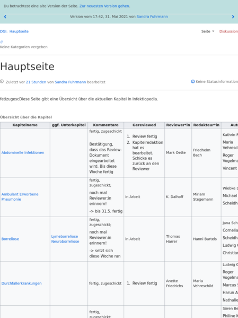Go to next version with right arrow
Image resolution: width=238 pixels, height=318 pixels.
233,17
